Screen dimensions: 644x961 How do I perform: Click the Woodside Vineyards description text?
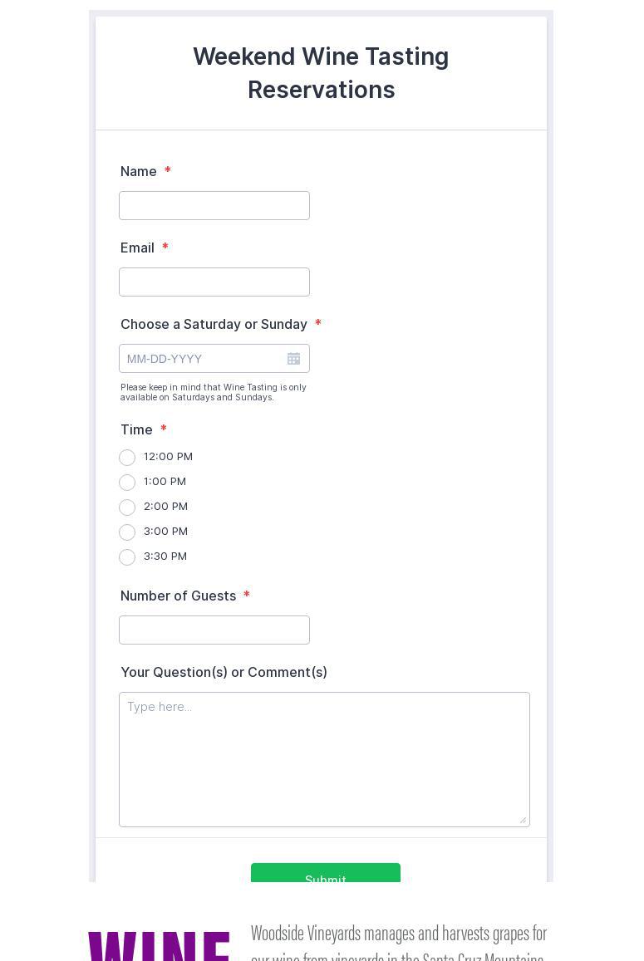pos(399,943)
